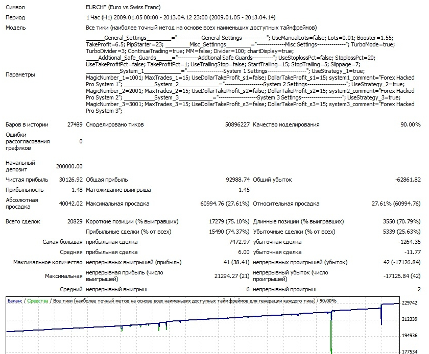429x354 pixels.
Task: Click the Баланс legend label on chart
Action: pos(15,301)
